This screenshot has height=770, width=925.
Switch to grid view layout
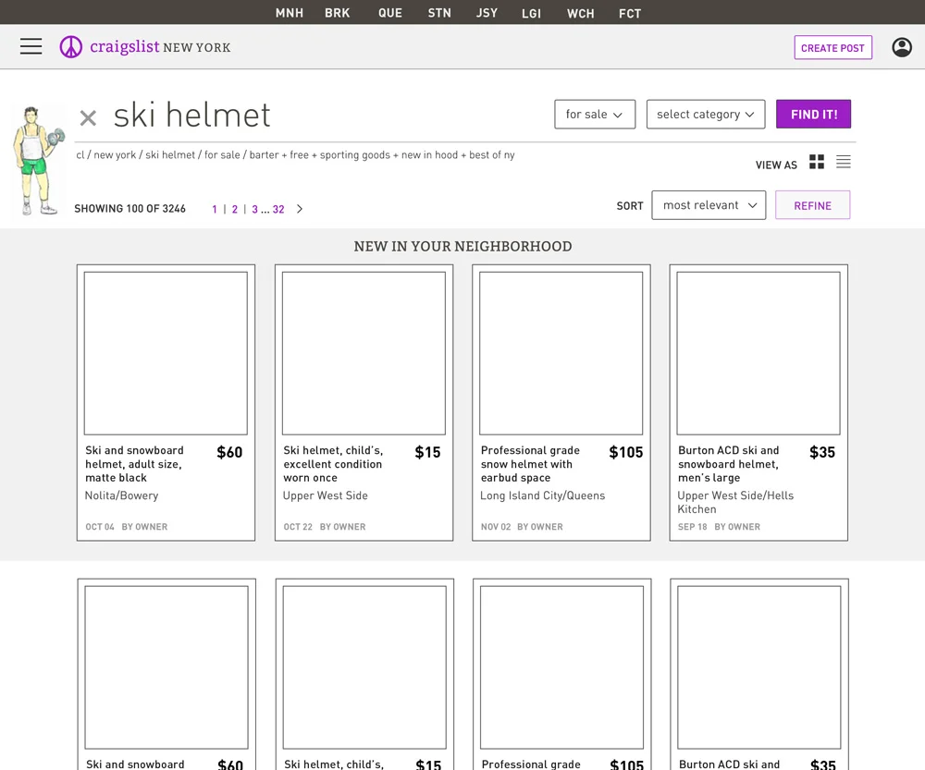point(817,162)
